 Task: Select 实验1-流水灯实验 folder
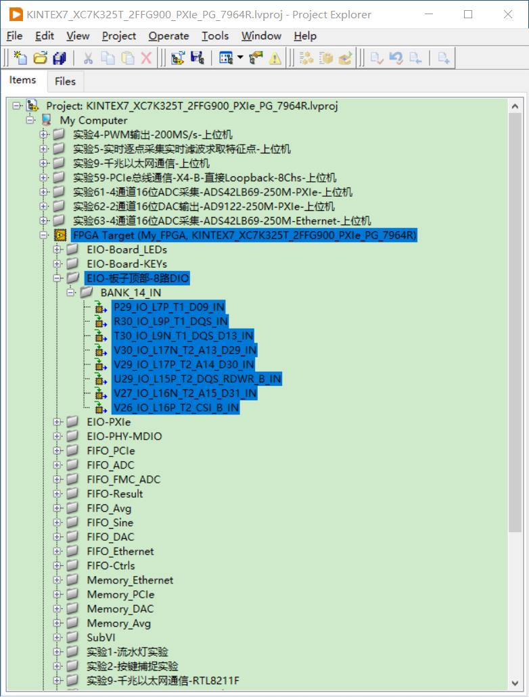tap(127, 652)
